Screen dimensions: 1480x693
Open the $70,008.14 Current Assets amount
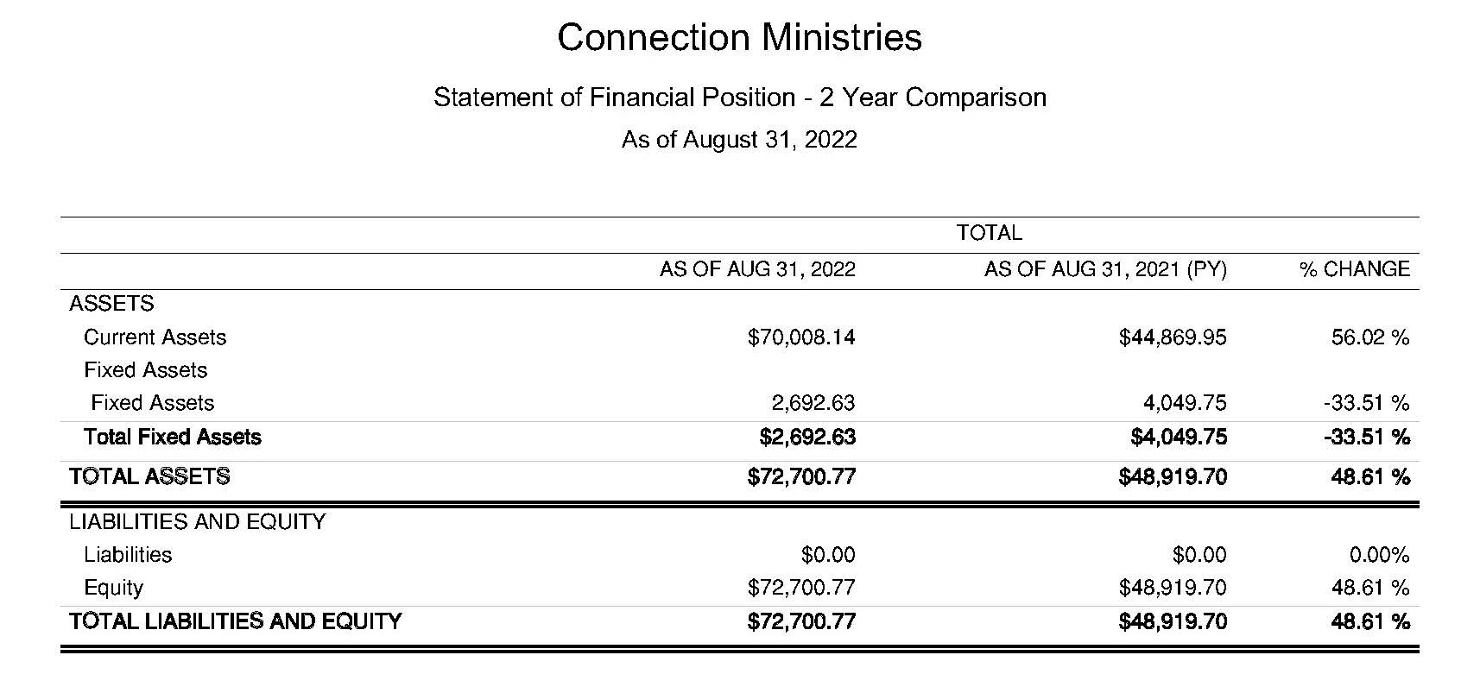801,337
